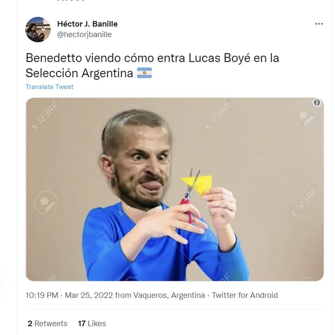Open the 10:19 PM Mar 25, 2022 timestamp
Screen dimensions: 335x335
(x=69, y=295)
